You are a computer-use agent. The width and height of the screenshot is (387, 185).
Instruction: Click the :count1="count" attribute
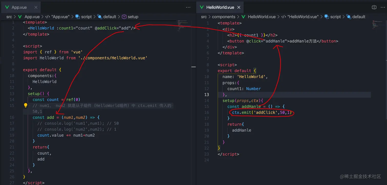coord(74,28)
